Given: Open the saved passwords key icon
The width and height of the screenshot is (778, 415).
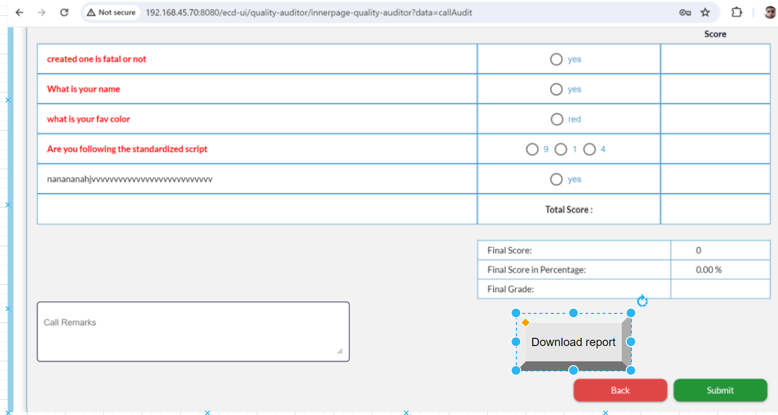Looking at the screenshot, I should pyautogui.click(x=685, y=12).
